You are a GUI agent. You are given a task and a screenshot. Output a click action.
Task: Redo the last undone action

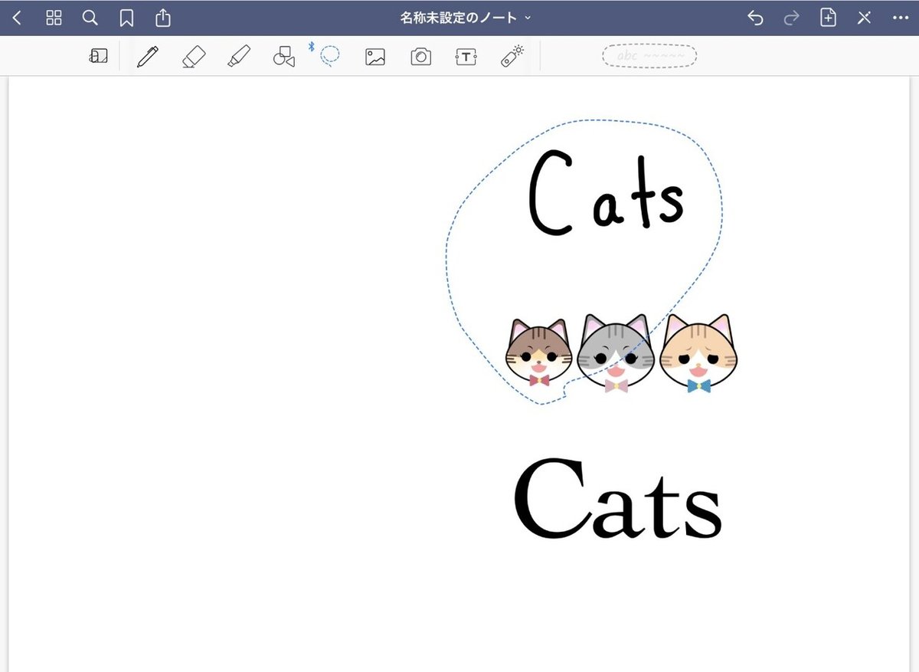click(792, 18)
